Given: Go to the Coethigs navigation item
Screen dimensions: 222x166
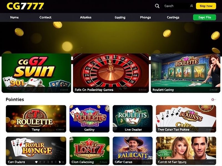Looking at the screenshot, I should tap(173, 17).
